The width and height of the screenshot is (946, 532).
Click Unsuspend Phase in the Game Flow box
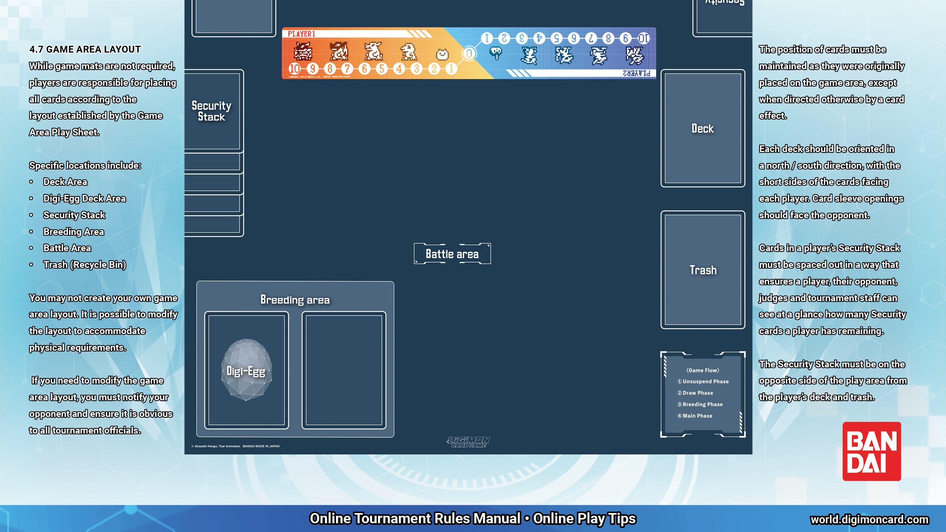pyautogui.click(x=703, y=381)
